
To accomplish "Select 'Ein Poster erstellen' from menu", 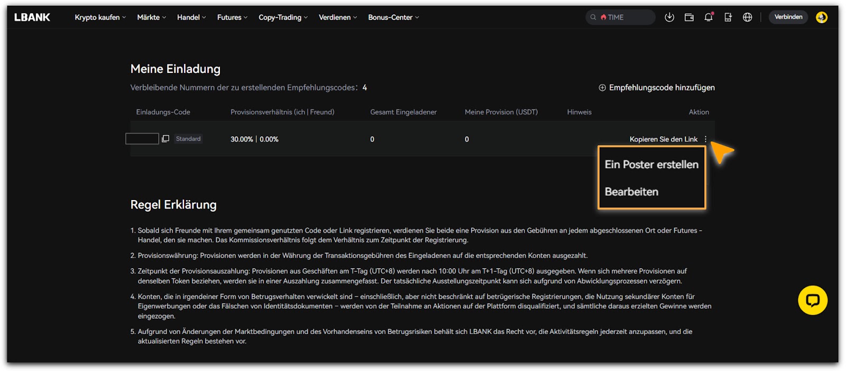I will pos(651,165).
